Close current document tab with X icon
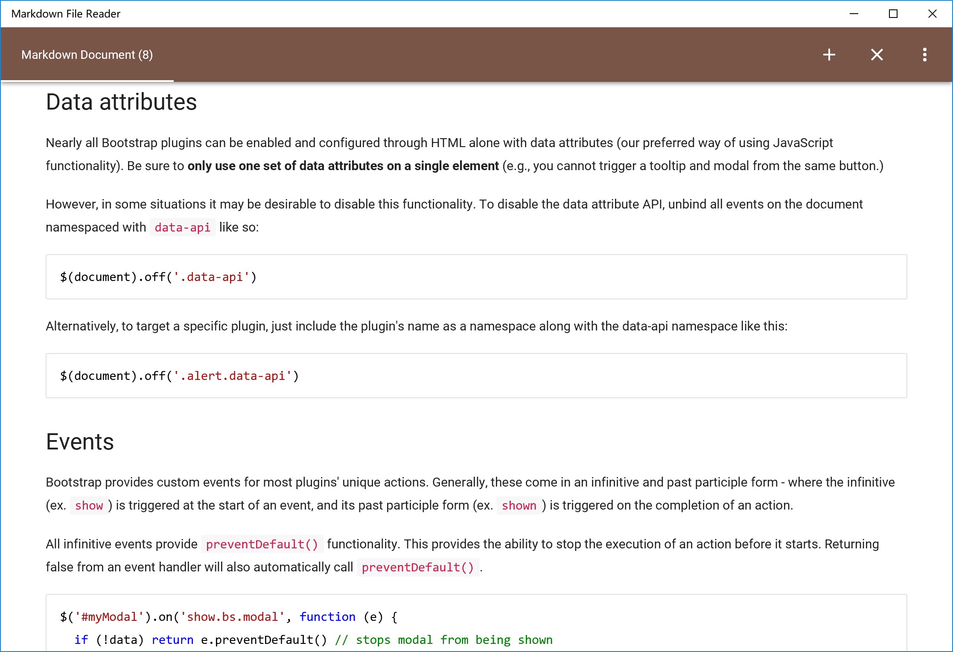Image resolution: width=953 pixels, height=652 pixels. pyautogui.click(x=877, y=55)
